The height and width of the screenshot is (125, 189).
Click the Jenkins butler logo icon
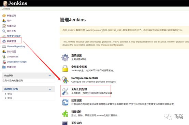pyautogui.click(x=5, y=3)
